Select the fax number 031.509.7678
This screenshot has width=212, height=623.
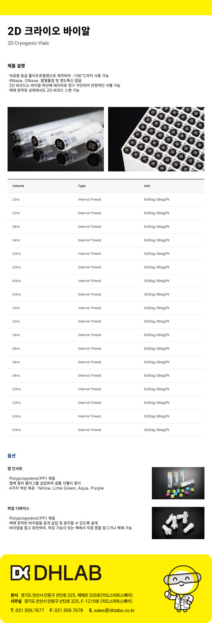69,610
